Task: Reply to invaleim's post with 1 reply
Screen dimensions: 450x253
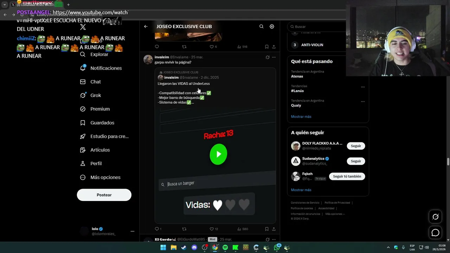Action: coord(158,229)
